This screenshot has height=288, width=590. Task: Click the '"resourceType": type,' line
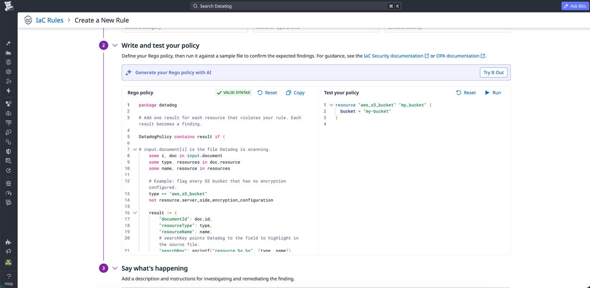pyautogui.click(x=185, y=225)
